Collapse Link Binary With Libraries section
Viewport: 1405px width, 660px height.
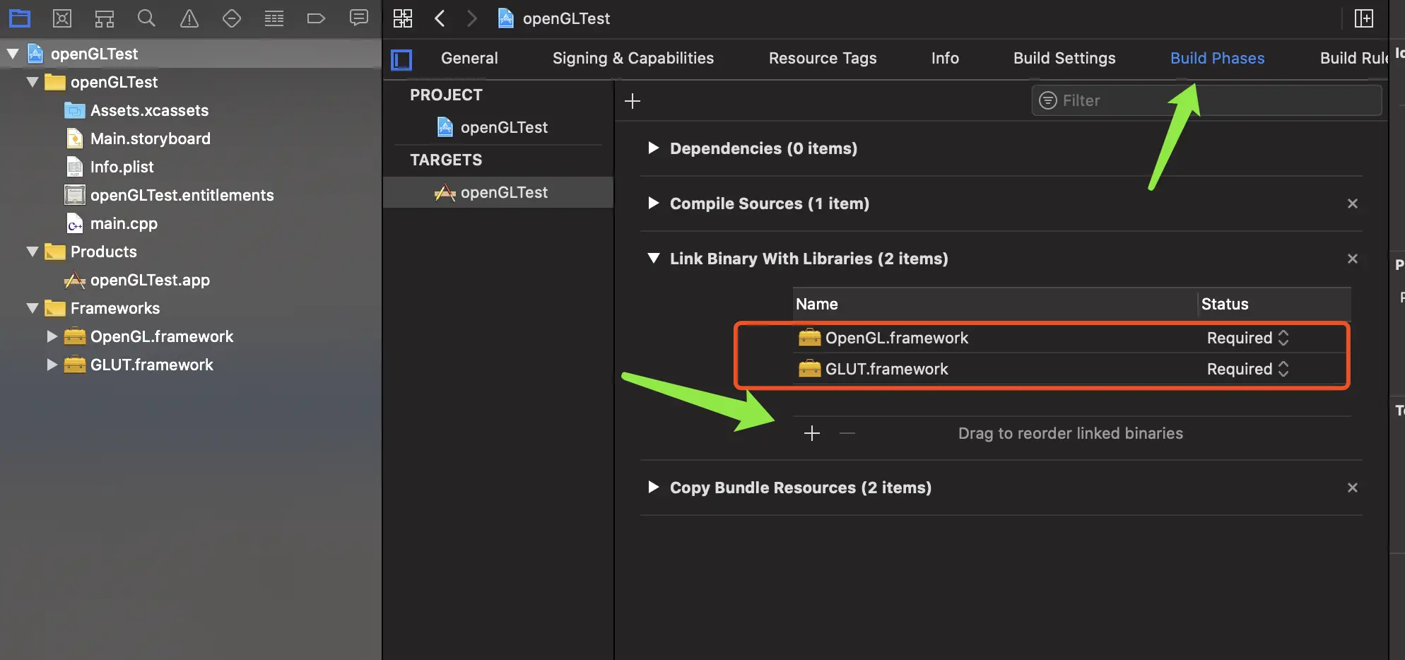point(654,259)
